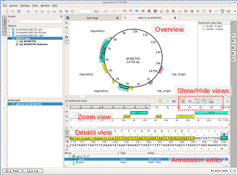Screen dimensions: 238x175
Task: Expand the unloaded pBS_SK-.gen document
Action: pos(9,29)
